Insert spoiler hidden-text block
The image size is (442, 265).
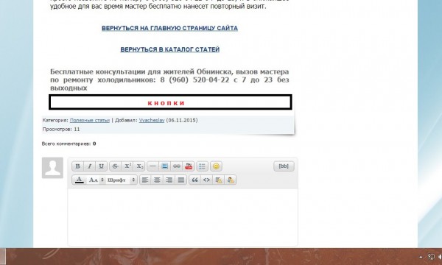click(219, 180)
